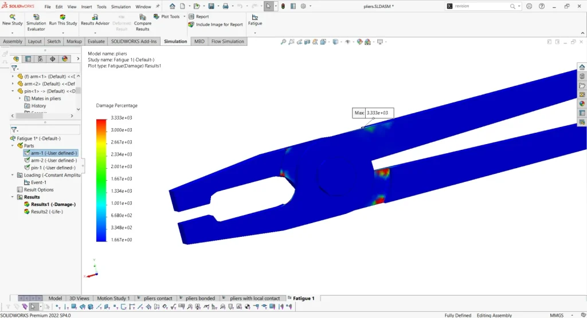The image size is (587, 318).
Task: Expand the New Study dropdown arrow
Action: click(13, 33)
